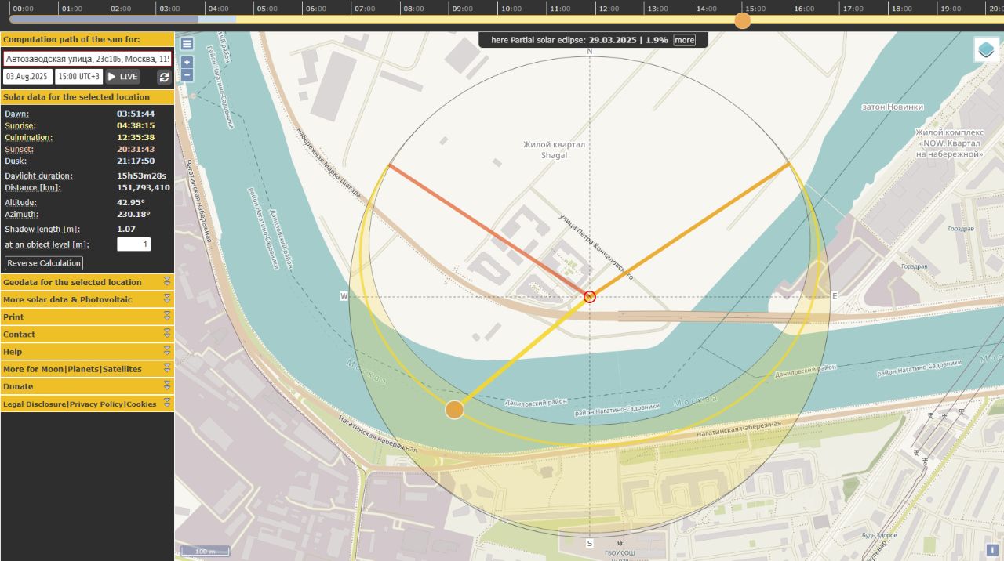The image size is (1004, 561).
Task: Open the map sidebar hamburger menu
Action: pyautogui.click(x=187, y=44)
